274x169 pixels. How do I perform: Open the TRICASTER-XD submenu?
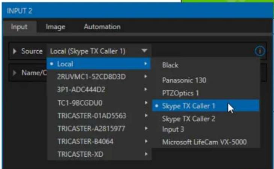click(98, 154)
